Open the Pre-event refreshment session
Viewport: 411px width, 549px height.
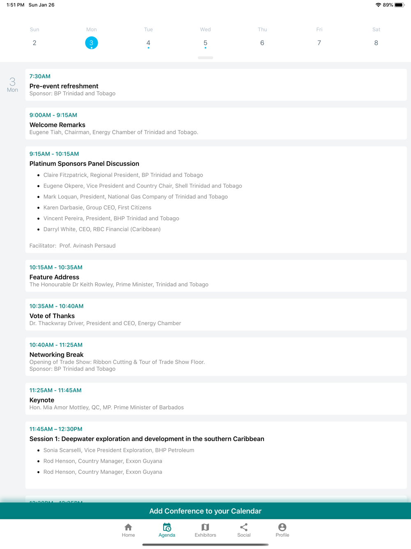(216, 85)
